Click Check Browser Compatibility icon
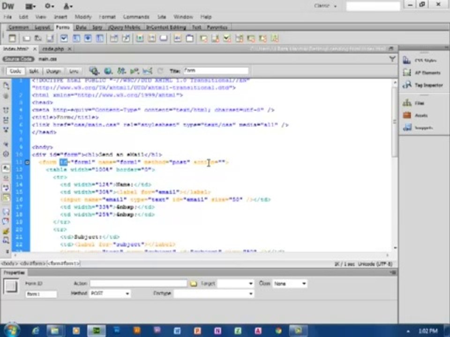This screenshot has height=337, width=450. coord(147,71)
